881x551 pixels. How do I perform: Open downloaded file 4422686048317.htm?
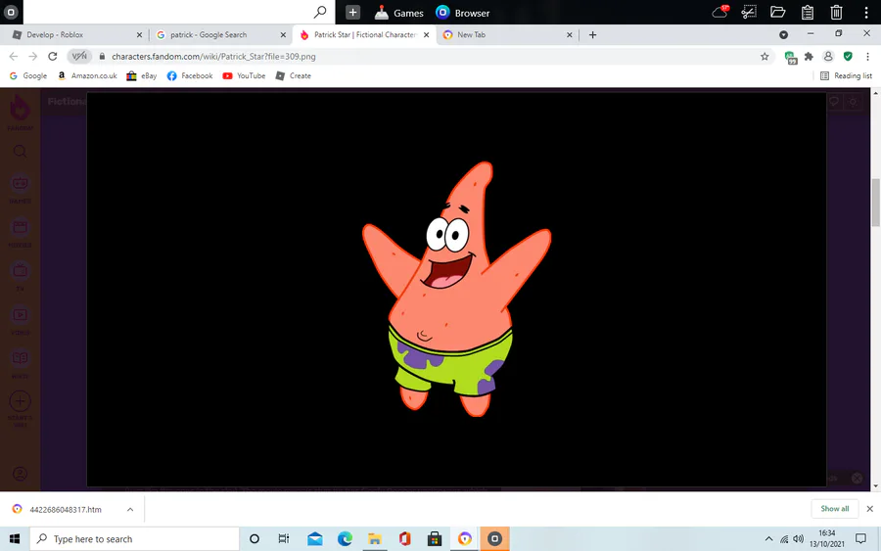coord(66,510)
